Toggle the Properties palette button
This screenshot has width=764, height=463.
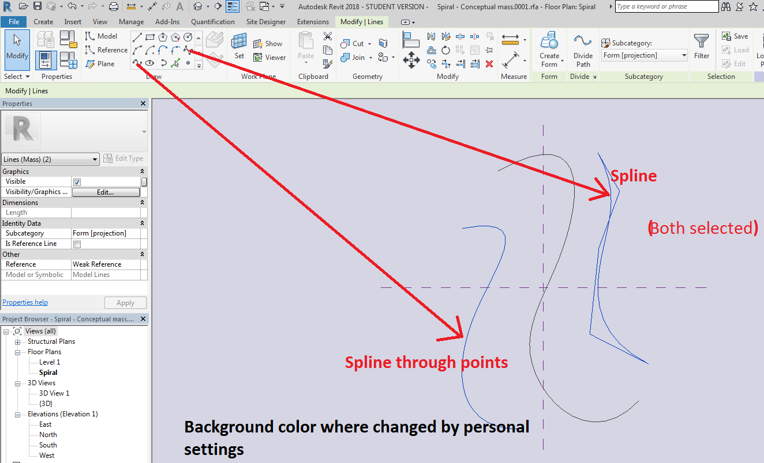(x=46, y=60)
